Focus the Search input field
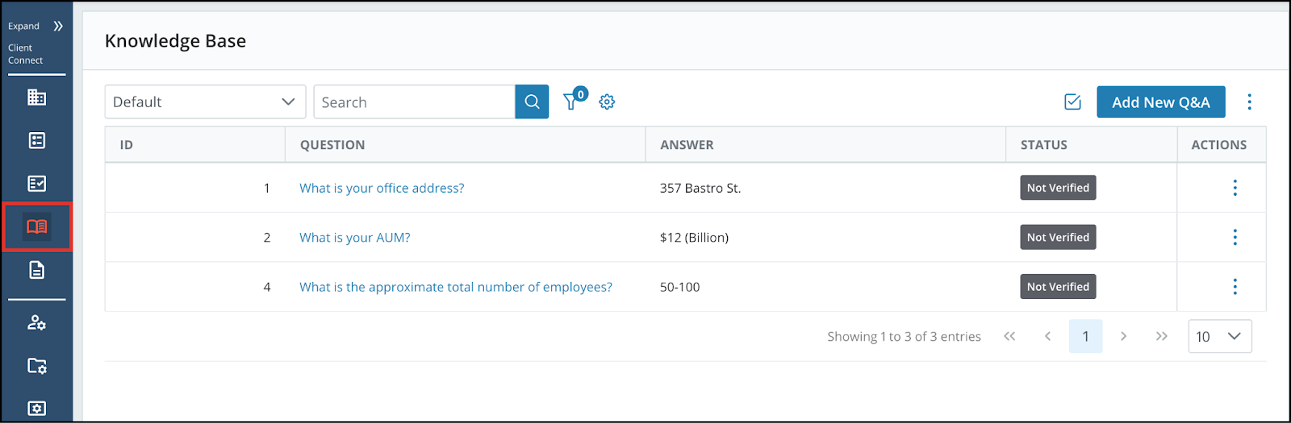The width and height of the screenshot is (1291, 423). tap(414, 102)
